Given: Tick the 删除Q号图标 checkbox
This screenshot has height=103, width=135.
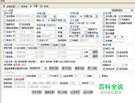Looking at the screenshot, I should pyautogui.click(x=20, y=28).
